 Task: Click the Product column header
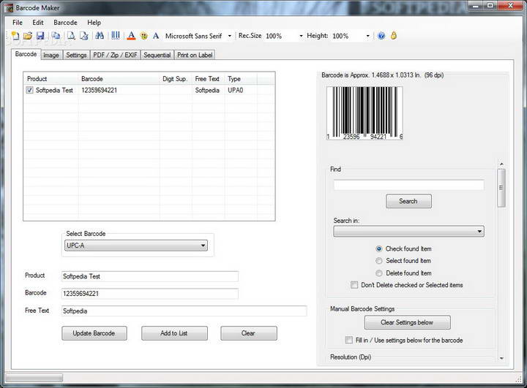point(51,79)
